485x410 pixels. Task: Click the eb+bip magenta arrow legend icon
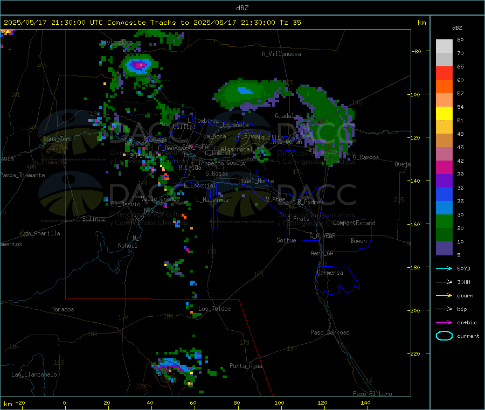444,323
